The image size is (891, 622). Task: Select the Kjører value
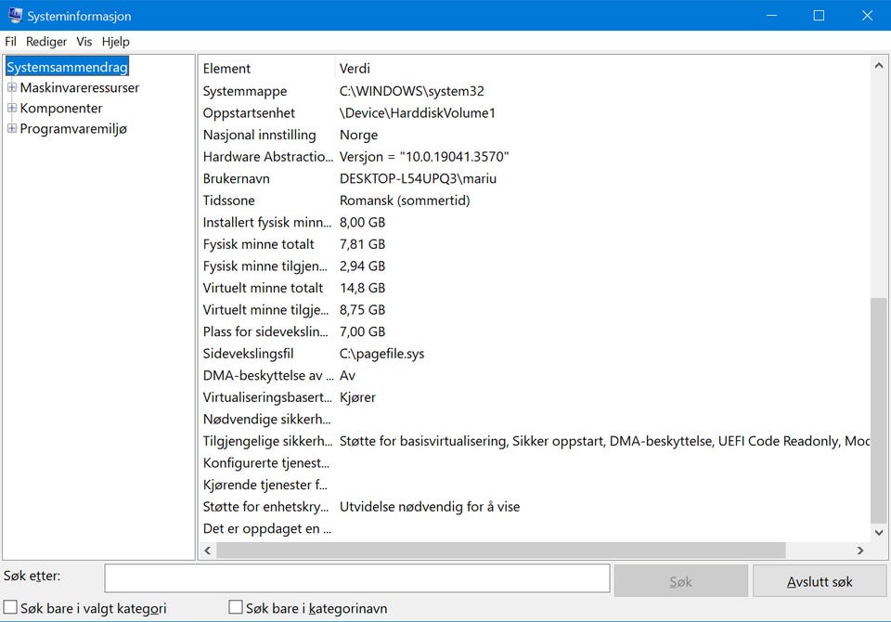(x=357, y=397)
